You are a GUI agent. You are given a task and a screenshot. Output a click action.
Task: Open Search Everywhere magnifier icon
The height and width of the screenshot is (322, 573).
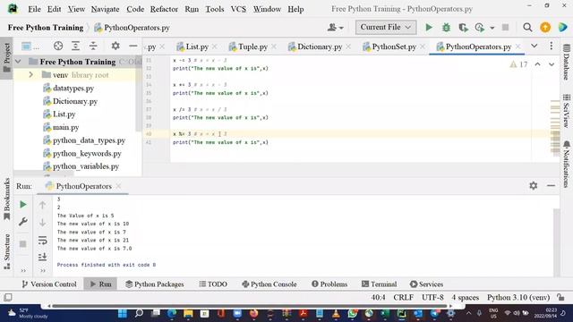pyautogui.click(x=527, y=28)
